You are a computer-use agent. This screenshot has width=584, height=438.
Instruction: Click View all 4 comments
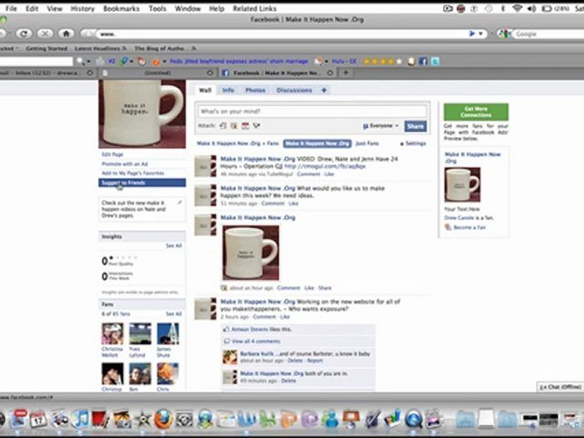pos(256,341)
